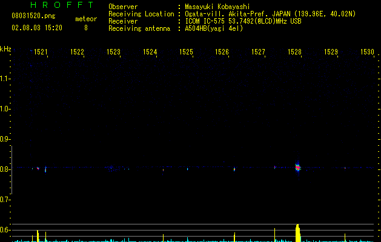Click the 1526 time marker
The image size is (381, 242).
[222, 52]
